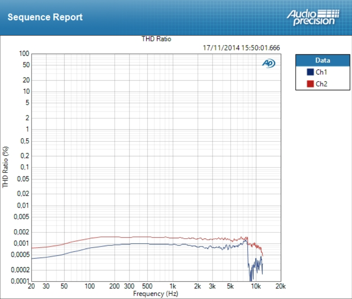The height and width of the screenshot is (299, 352).
Task: Click the Sequence Report title
Action: 45,17
